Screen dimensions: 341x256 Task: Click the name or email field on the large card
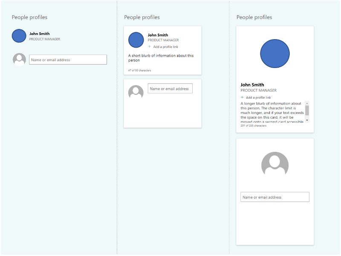pos(275,197)
